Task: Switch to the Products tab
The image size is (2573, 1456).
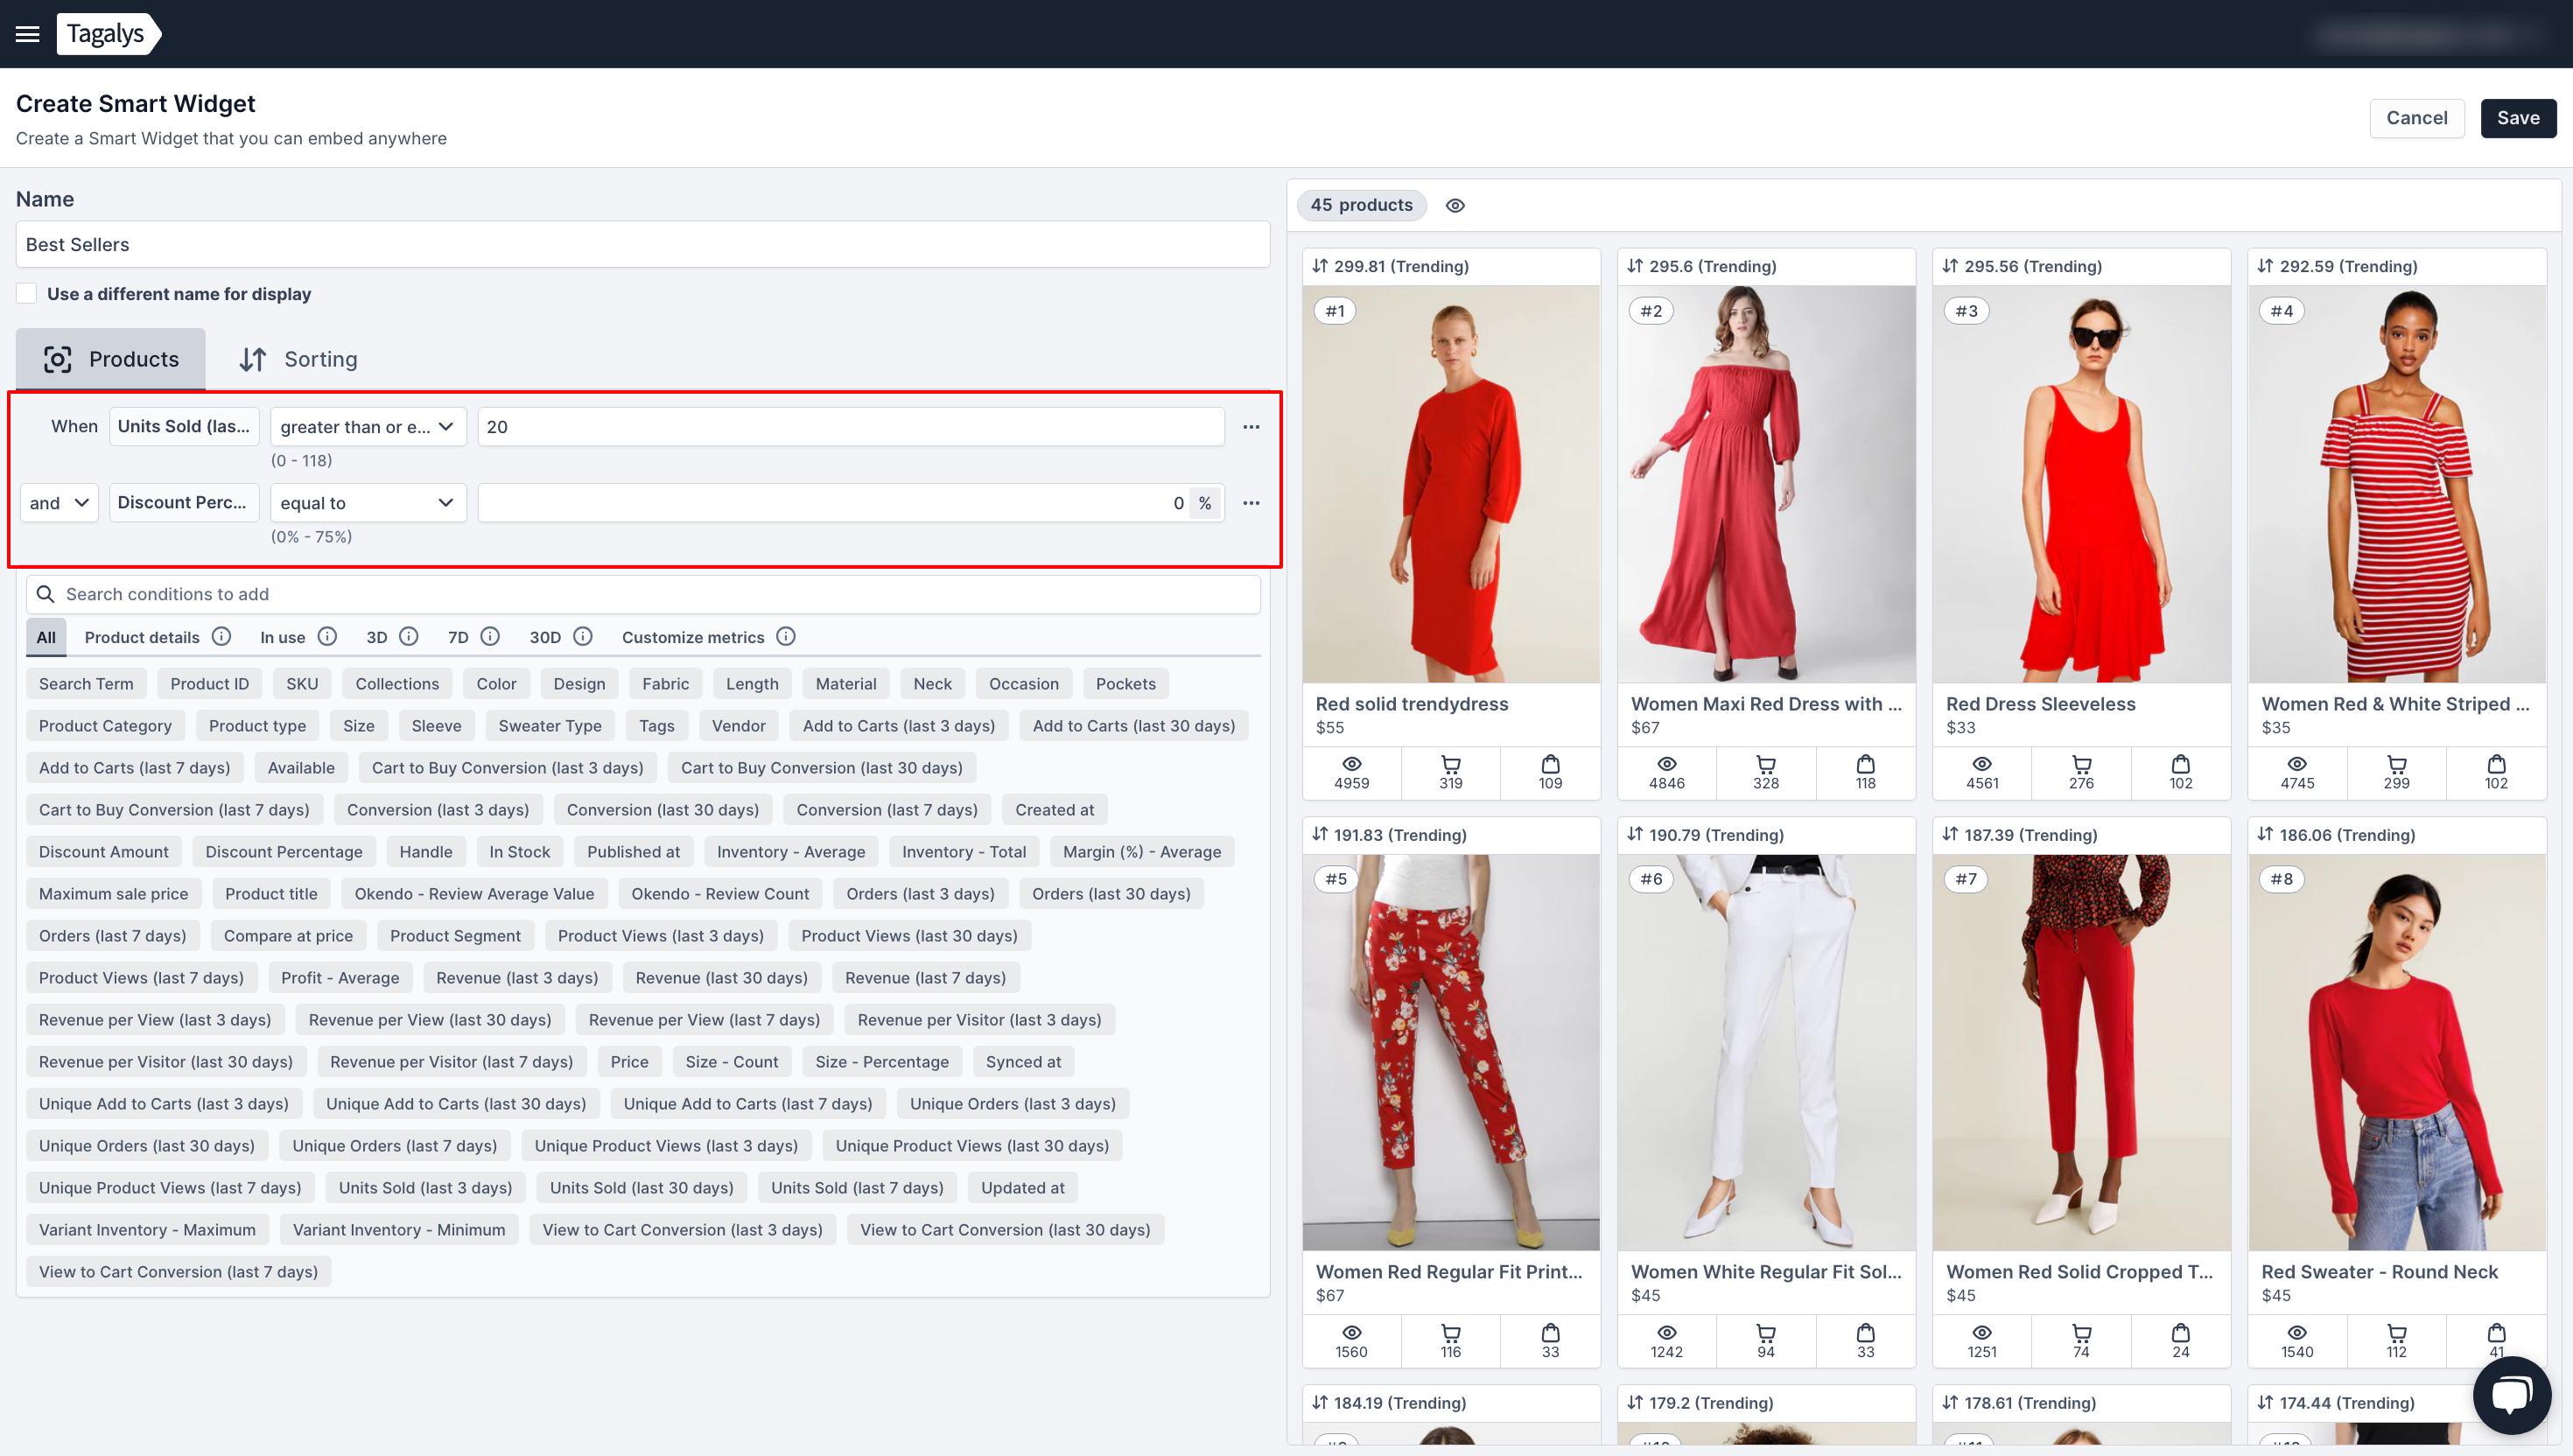Action: 111,359
